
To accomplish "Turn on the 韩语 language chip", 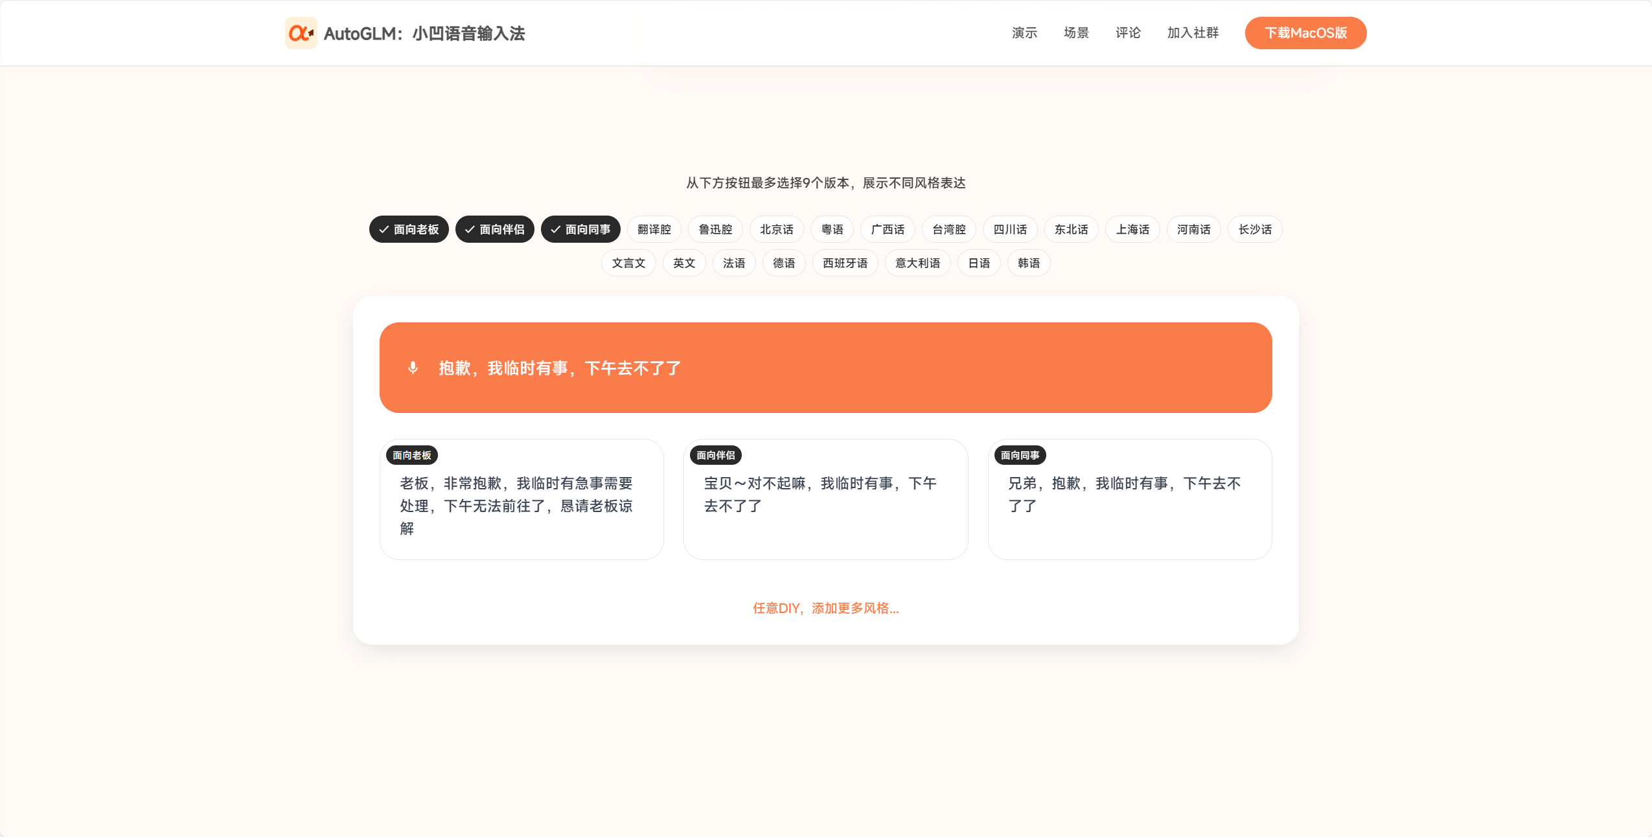I will [1029, 263].
